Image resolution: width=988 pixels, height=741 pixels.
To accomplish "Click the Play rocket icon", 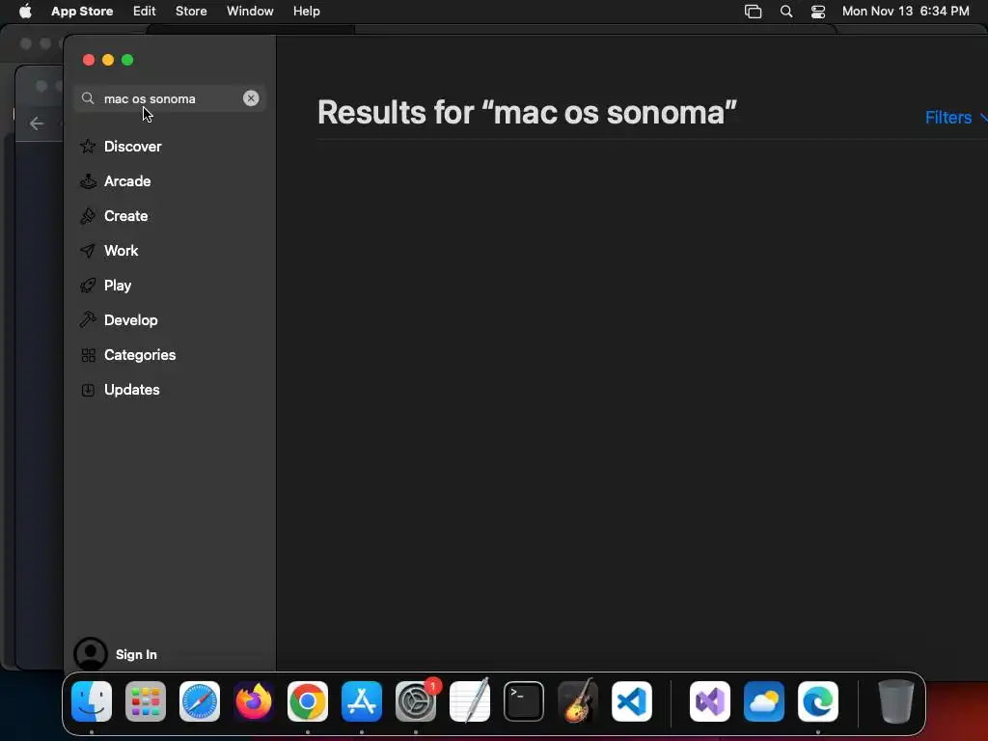I will 88,286.
